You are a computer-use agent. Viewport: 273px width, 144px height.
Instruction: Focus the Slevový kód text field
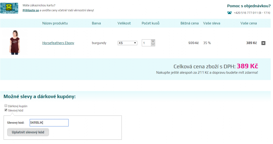(x=49, y=123)
